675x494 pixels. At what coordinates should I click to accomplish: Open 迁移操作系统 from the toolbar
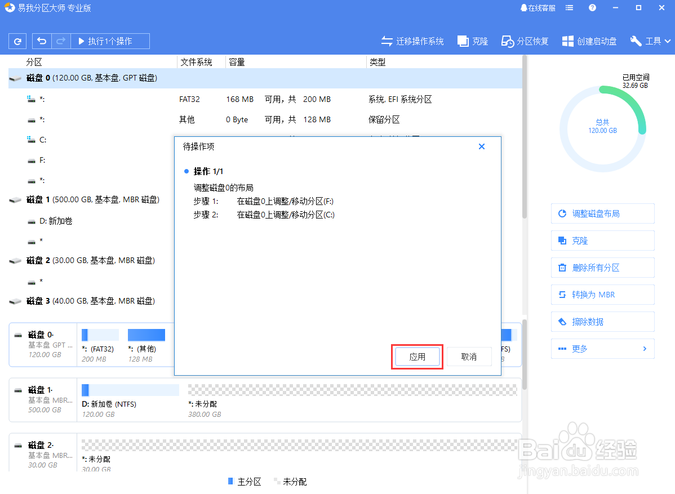[412, 41]
